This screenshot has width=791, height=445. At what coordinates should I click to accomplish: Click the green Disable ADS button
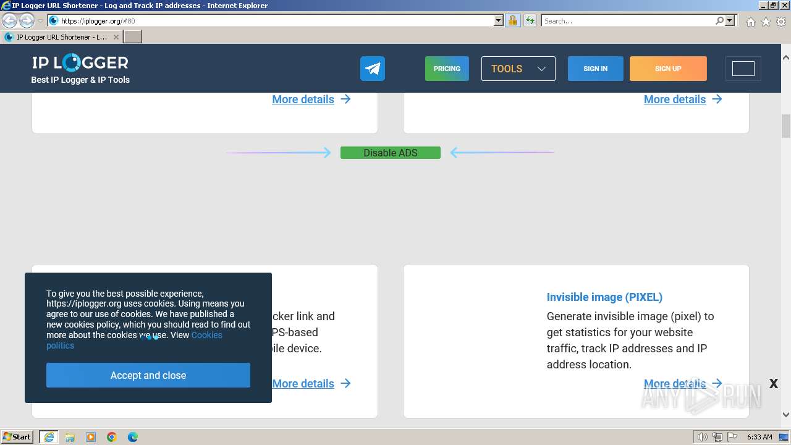point(391,153)
